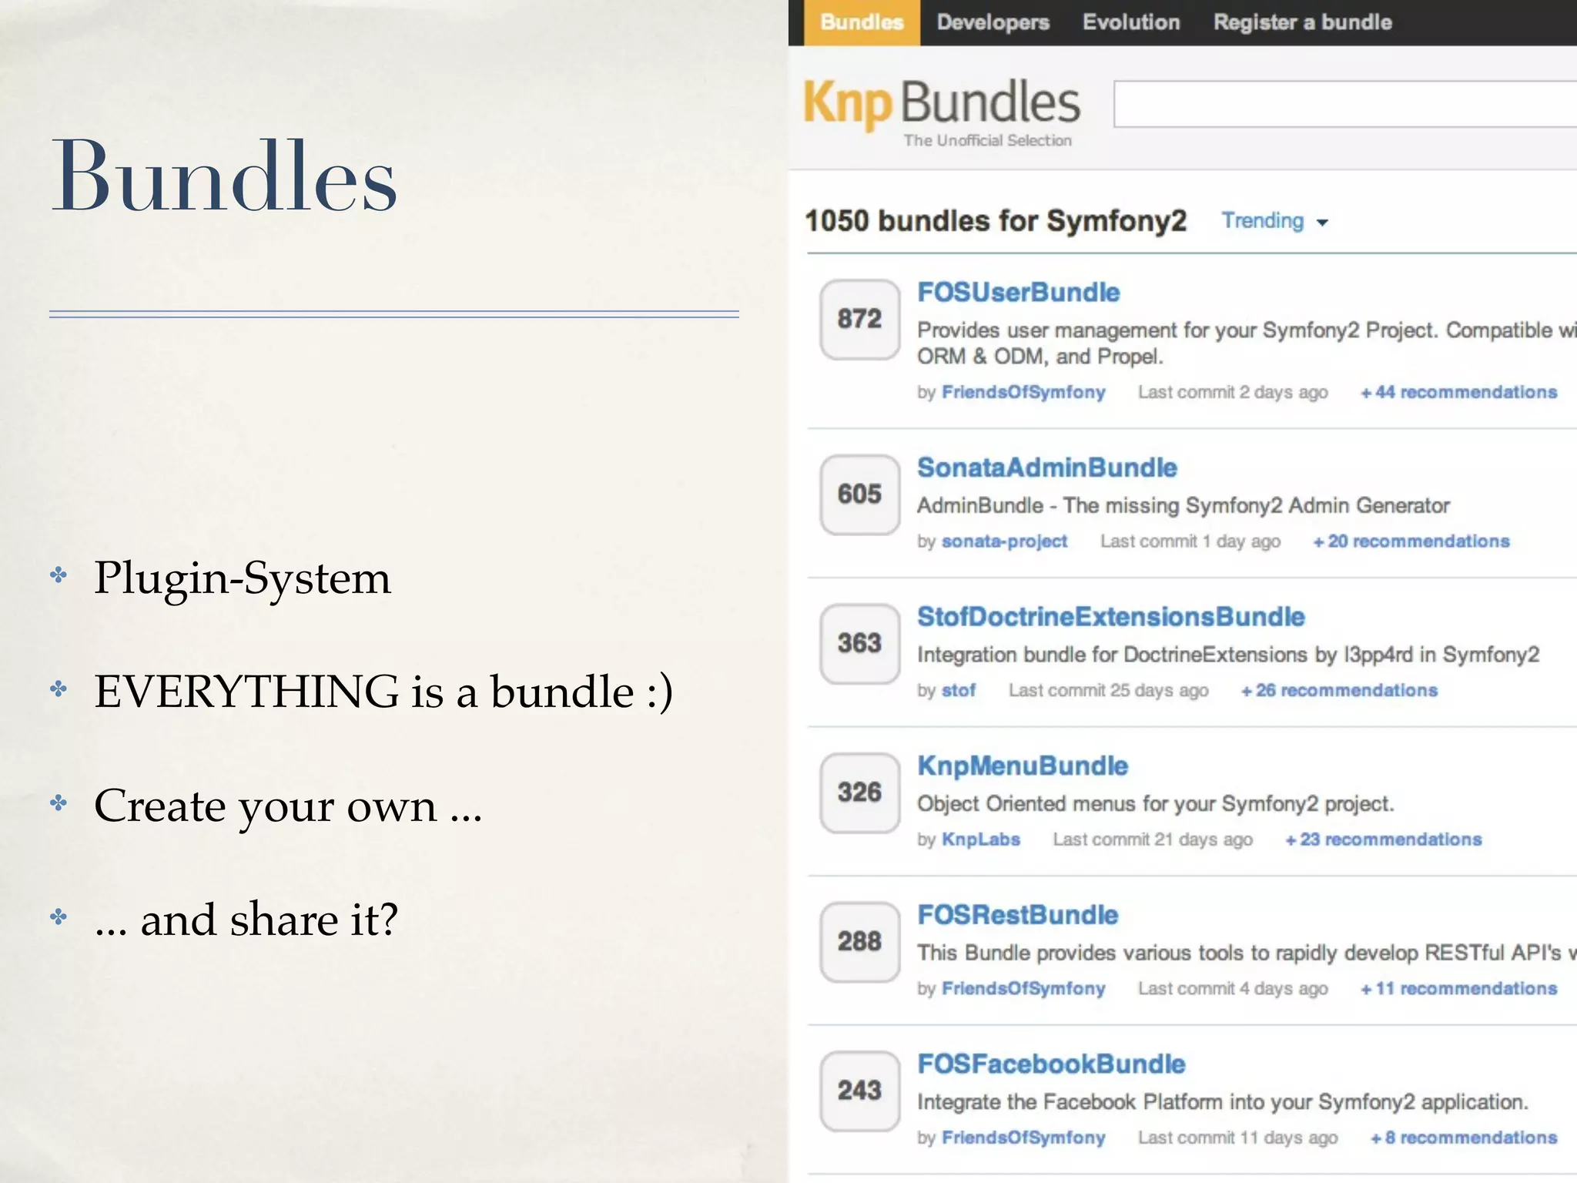Screen dimensions: 1577x1183
Task: Click 'Object Oriented menus' description text
Action: tap(1155, 804)
